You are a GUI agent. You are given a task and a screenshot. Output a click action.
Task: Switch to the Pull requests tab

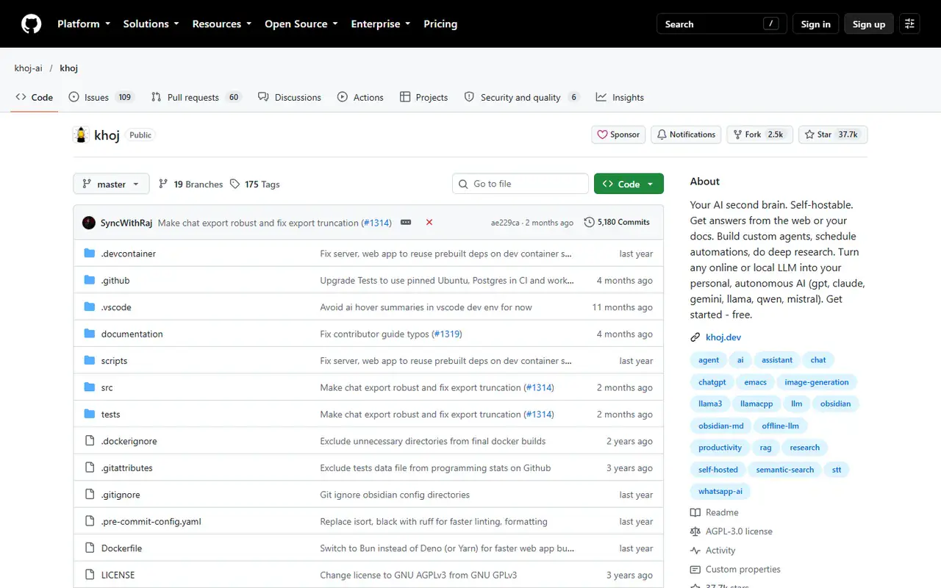196,97
